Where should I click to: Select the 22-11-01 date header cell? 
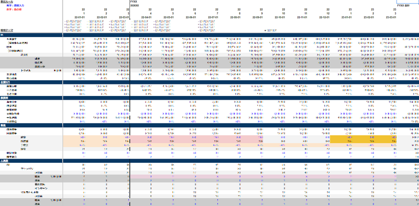302,17
